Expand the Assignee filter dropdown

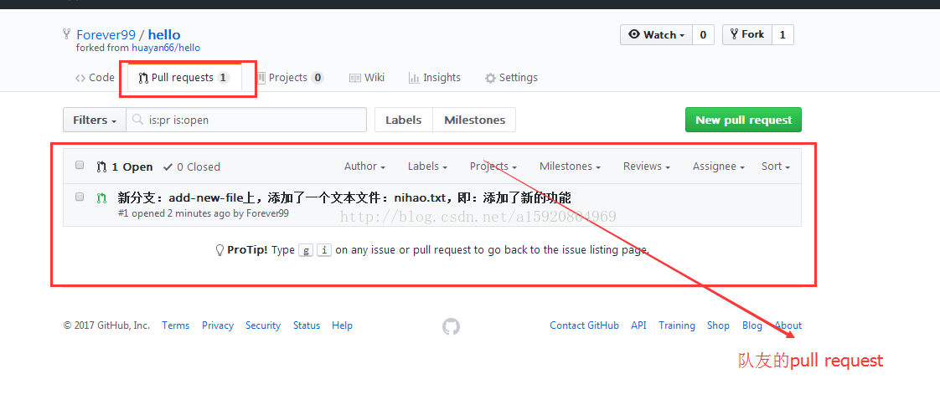tap(719, 167)
